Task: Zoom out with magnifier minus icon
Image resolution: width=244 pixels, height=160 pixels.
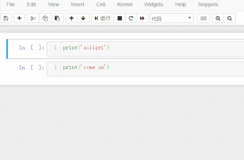Action: (230, 18)
